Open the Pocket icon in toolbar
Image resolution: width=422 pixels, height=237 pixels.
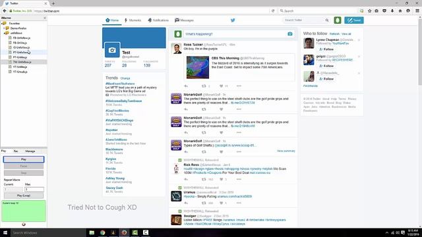coord(384,11)
